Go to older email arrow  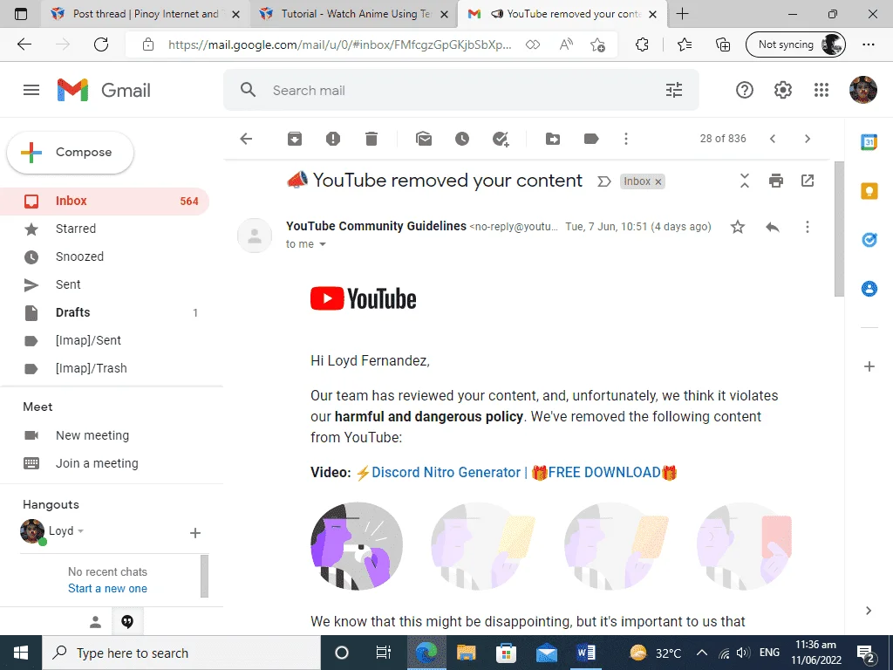tap(807, 139)
